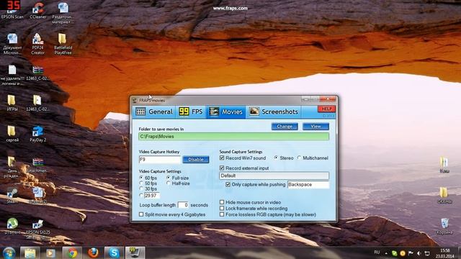This screenshot has height=259, width=461.
Task: Enable Record Win7 sound checkbox
Action: coord(222,158)
